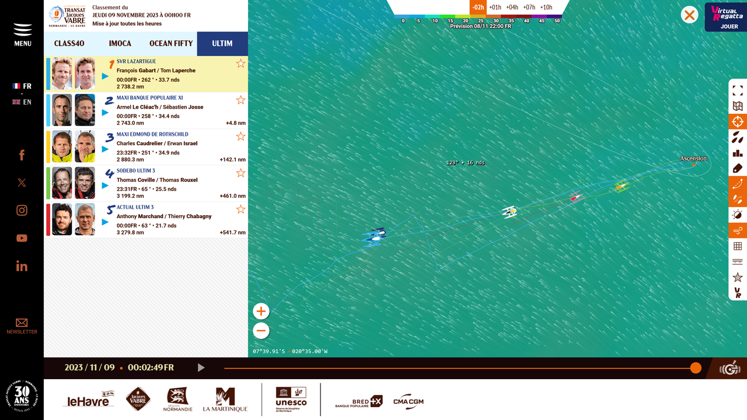Show favorites with star toolbar icon

point(738,278)
